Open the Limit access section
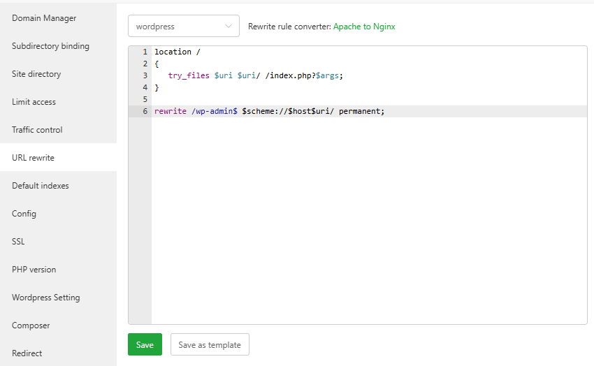594x366 pixels. point(34,102)
